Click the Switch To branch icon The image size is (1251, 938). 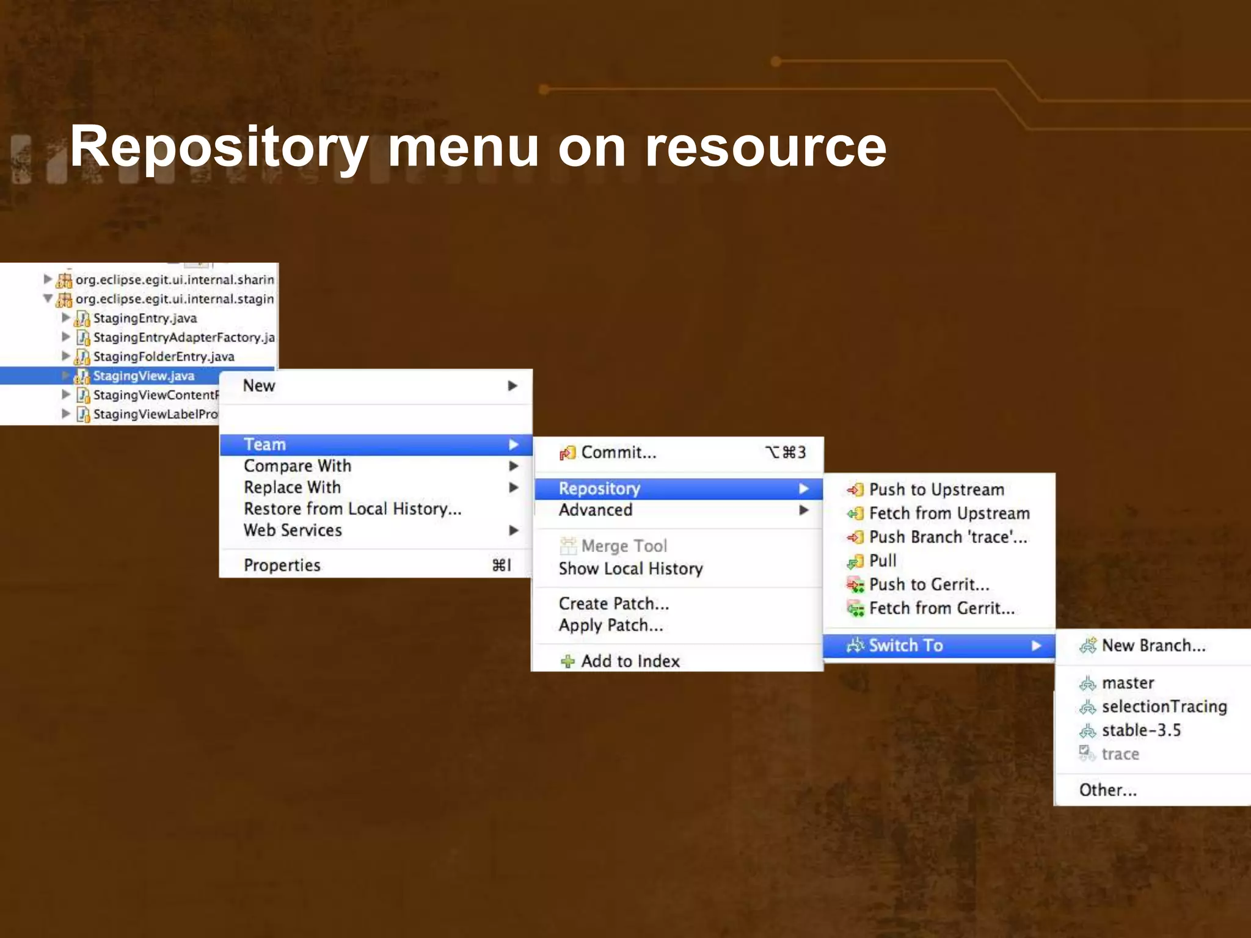[855, 645]
